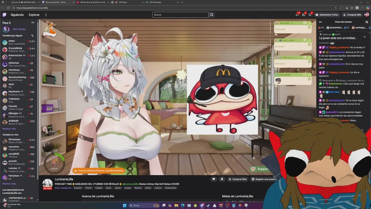Open elded channel in sidebar
The width and height of the screenshot is (371, 209).
point(19,42)
